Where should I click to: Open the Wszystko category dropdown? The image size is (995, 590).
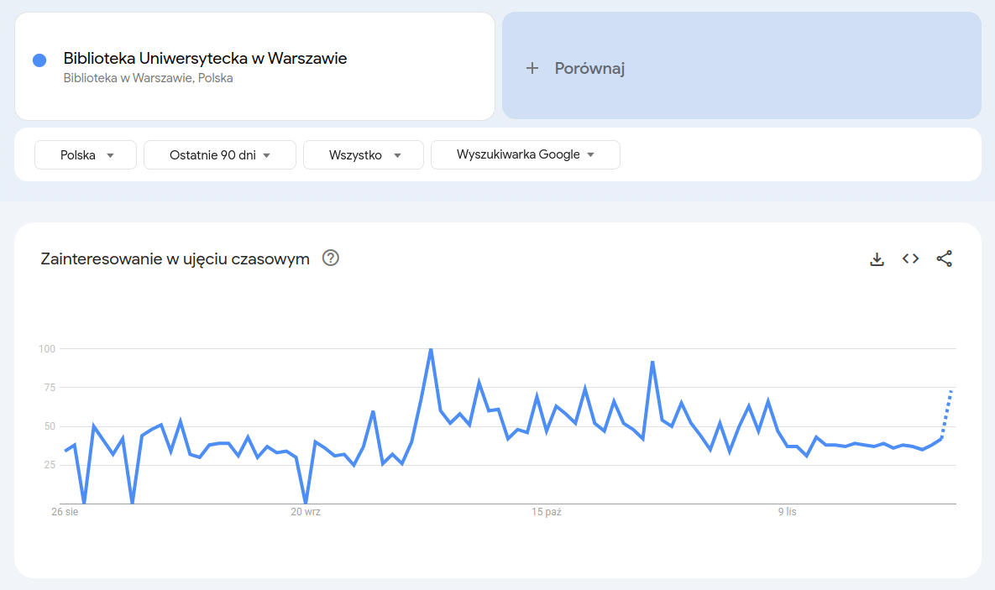point(364,154)
